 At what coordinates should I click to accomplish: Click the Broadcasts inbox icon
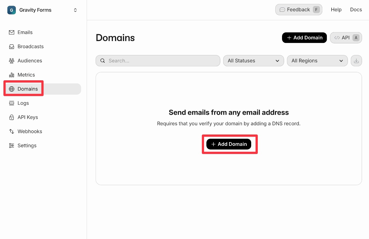pos(12,47)
